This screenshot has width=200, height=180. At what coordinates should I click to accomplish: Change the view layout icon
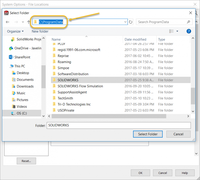pyautogui.click(x=171, y=31)
